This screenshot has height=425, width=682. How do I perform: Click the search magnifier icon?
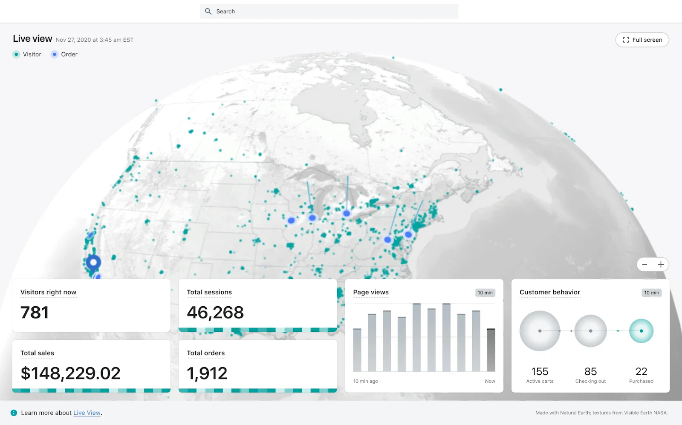coord(208,11)
